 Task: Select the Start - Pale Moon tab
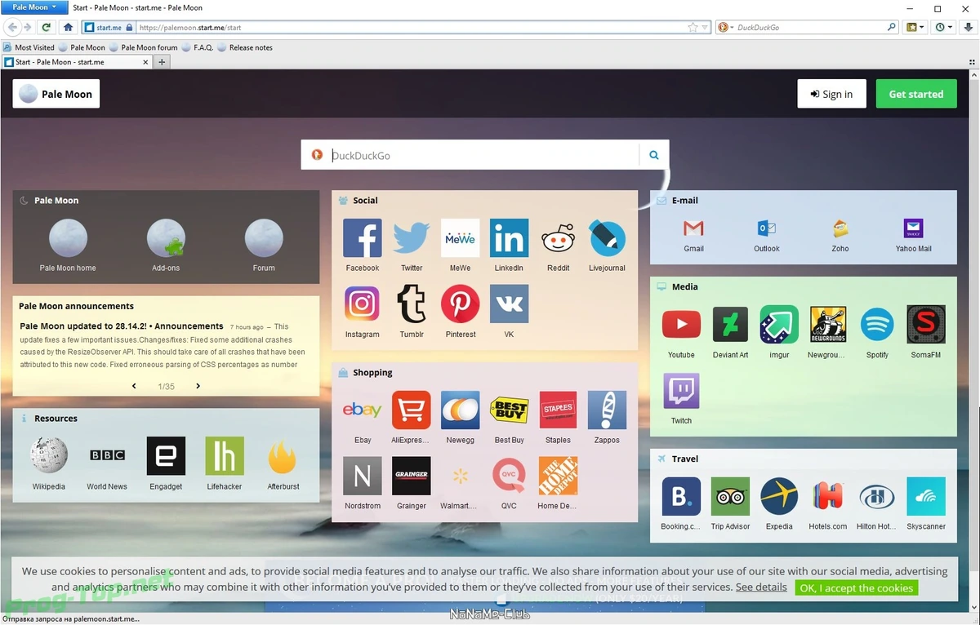tap(76, 62)
